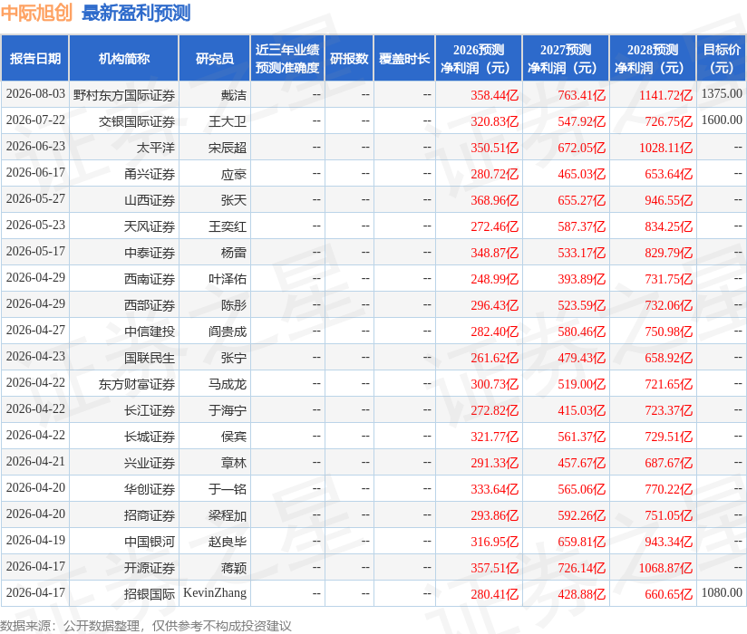Click the 研究员 column header
The height and width of the screenshot is (634, 747).
click(214, 59)
